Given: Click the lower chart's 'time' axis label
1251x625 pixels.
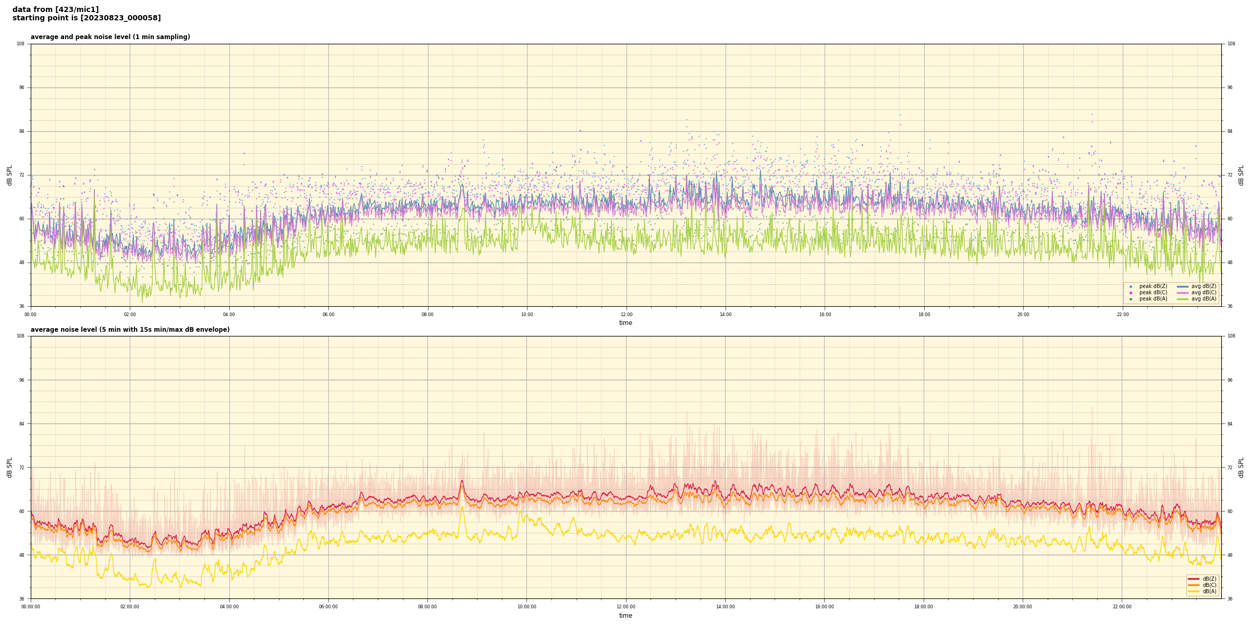Looking at the screenshot, I should point(625,616).
